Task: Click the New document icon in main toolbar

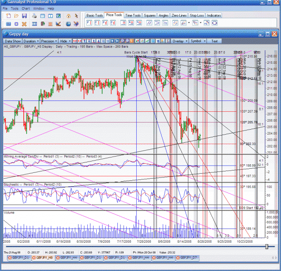Action: (x=9, y=16)
